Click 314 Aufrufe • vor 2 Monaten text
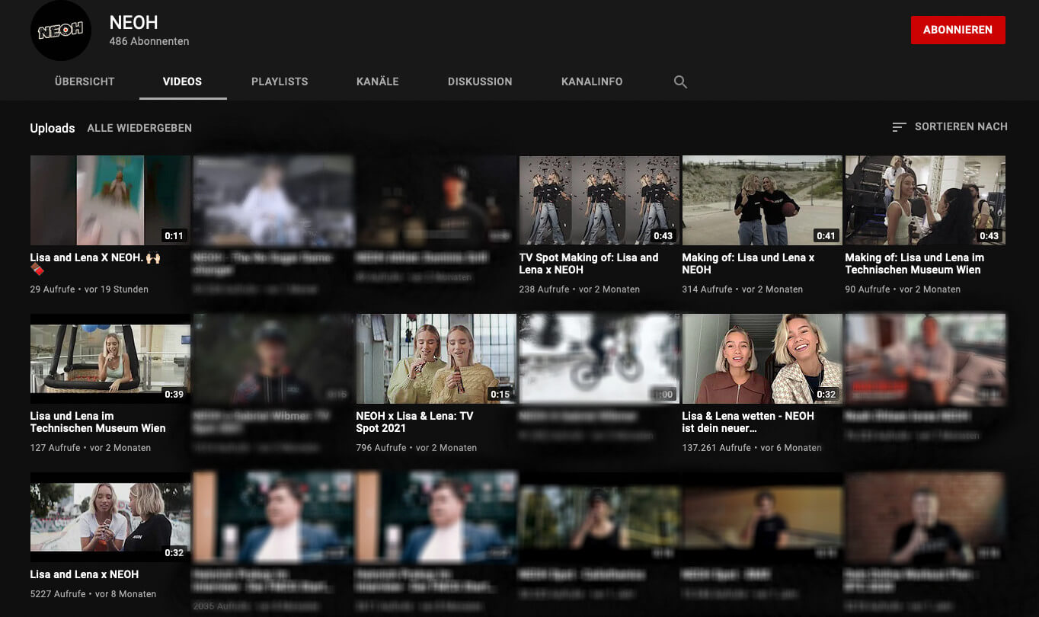The height and width of the screenshot is (617, 1039). point(743,289)
